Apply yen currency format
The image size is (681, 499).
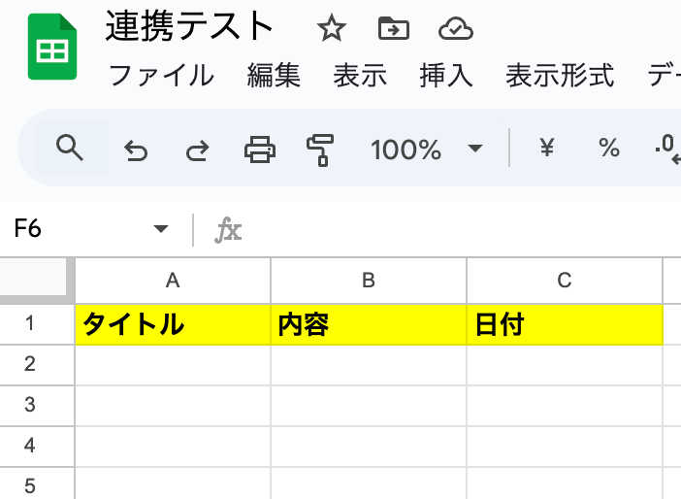(x=547, y=148)
